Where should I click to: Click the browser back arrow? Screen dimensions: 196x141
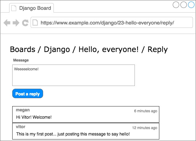[7, 23]
